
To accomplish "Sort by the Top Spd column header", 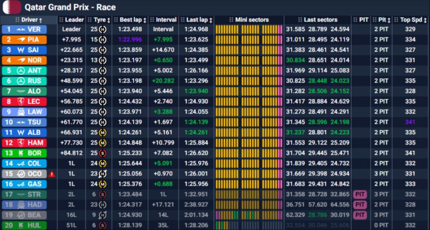I will pos(410,20).
